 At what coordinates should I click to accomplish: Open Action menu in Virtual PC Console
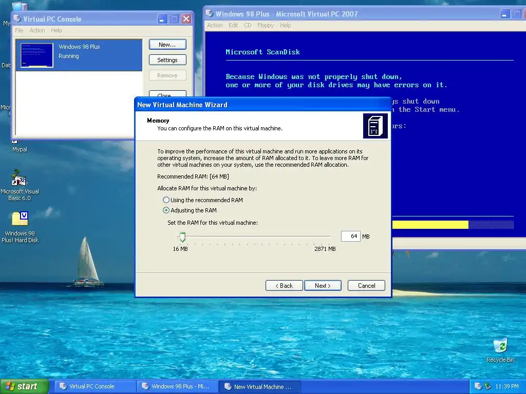coord(37,30)
